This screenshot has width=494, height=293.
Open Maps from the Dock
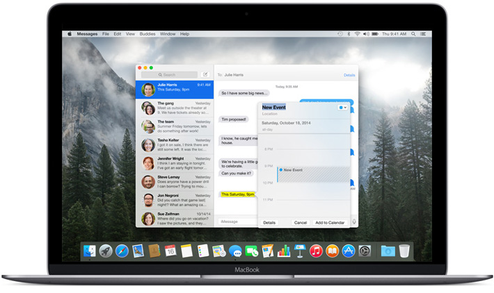(x=219, y=251)
